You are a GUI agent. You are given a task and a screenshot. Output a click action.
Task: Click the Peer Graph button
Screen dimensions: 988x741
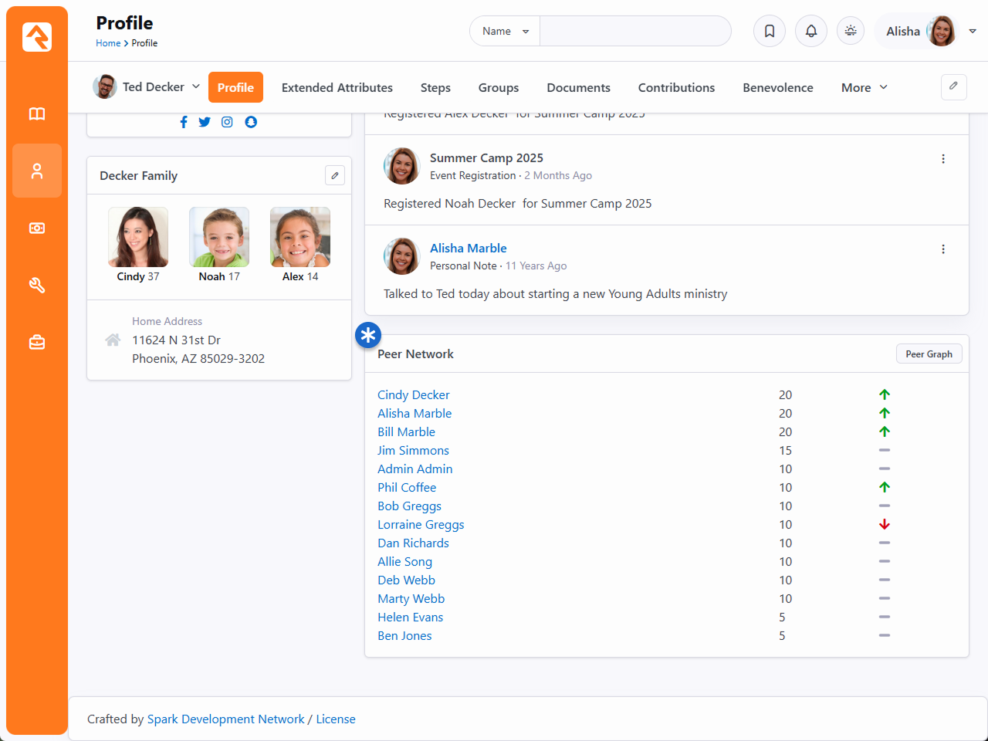tap(929, 354)
